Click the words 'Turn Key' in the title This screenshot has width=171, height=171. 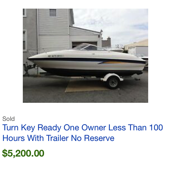(x=19, y=128)
